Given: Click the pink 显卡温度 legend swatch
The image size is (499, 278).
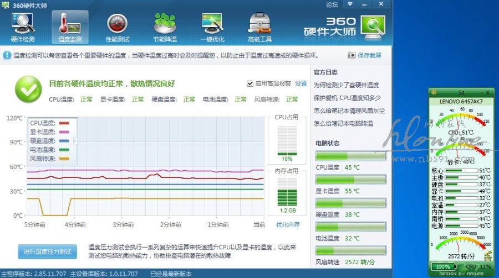Looking at the screenshot, I should pos(64,132).
